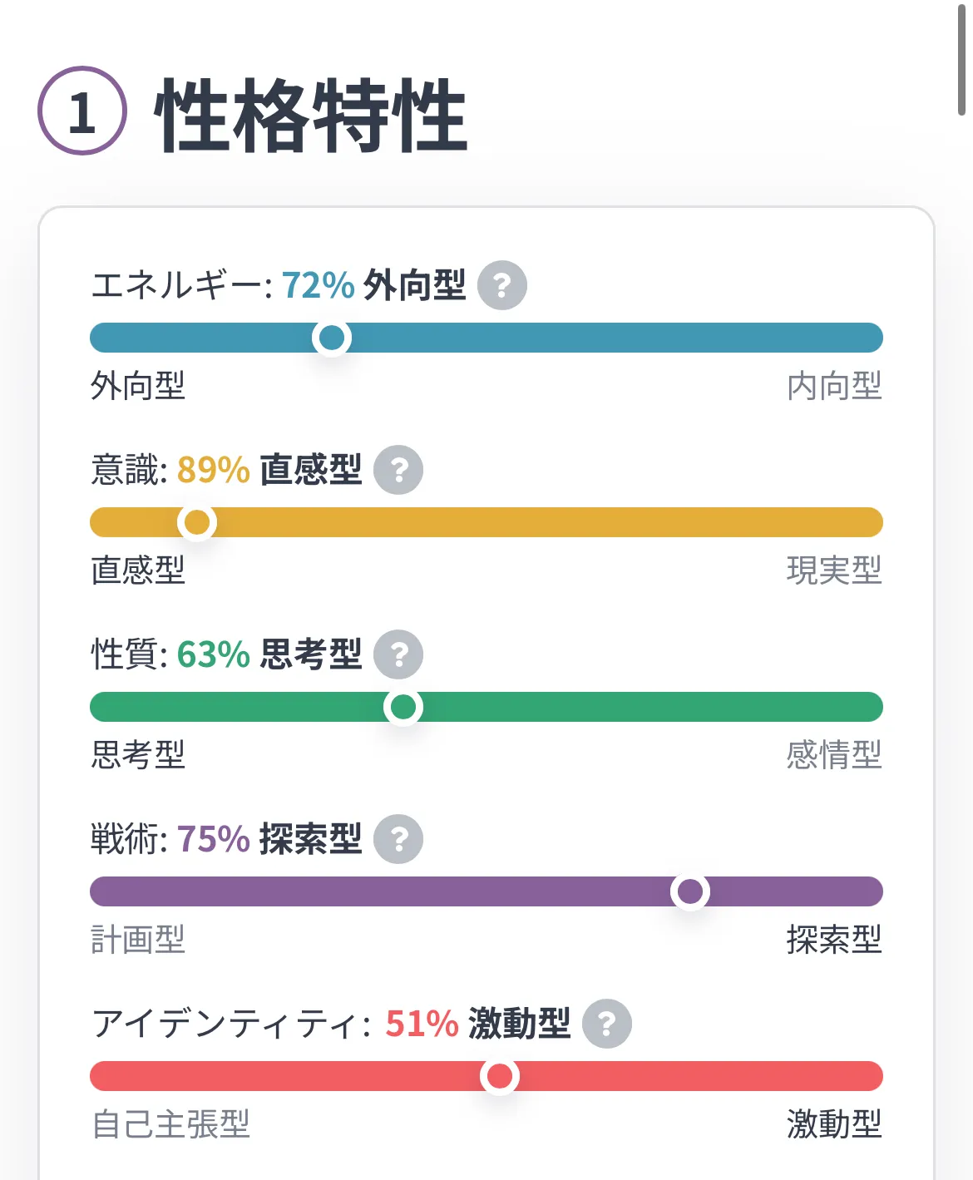Click the blue エネルギー slider knob
The width and height of the screenshot is (973, 1180).
332,338
